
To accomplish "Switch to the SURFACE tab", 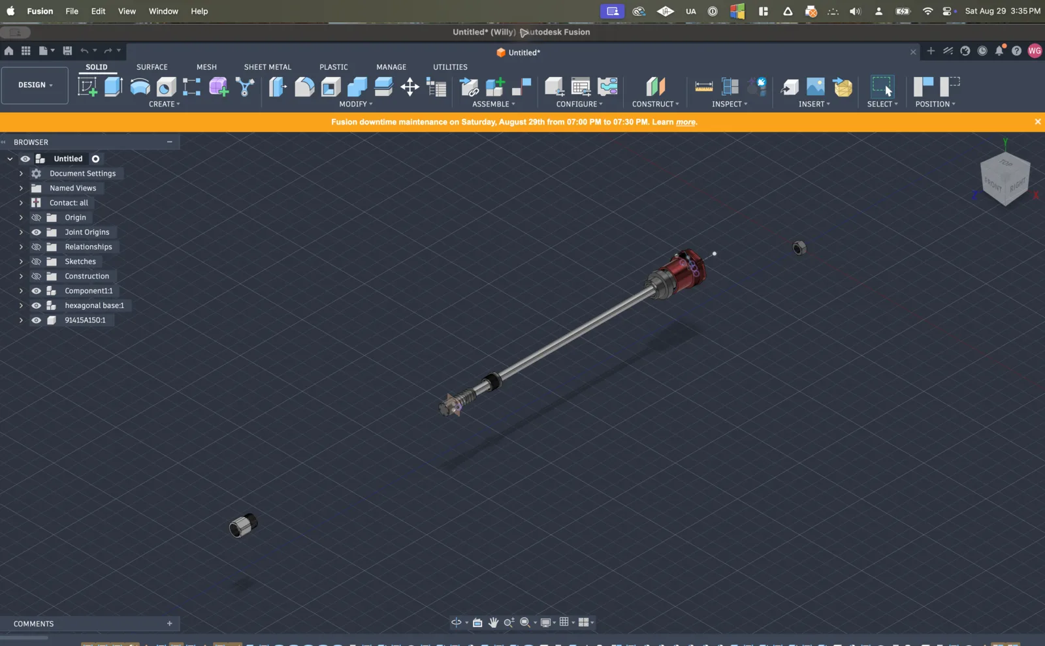I will coord(152,67).
